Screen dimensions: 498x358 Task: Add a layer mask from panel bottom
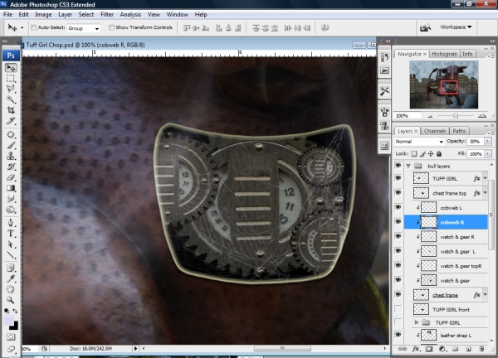429,349
